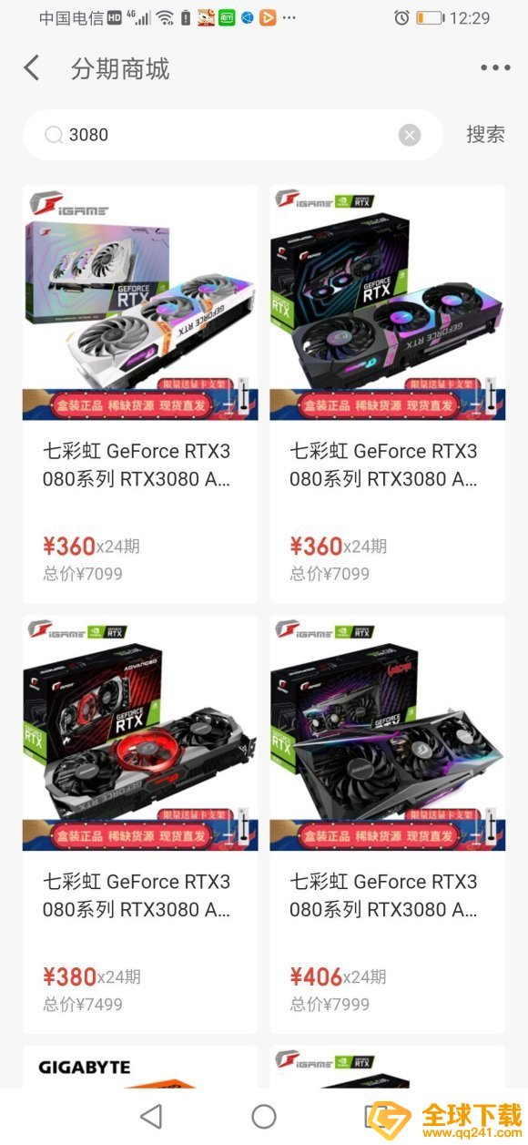Open the iGame Vulcan card image priced ¥7999
Image resolution: width=528 pixels, height=1145 pixels.
[x=388, y=732]
